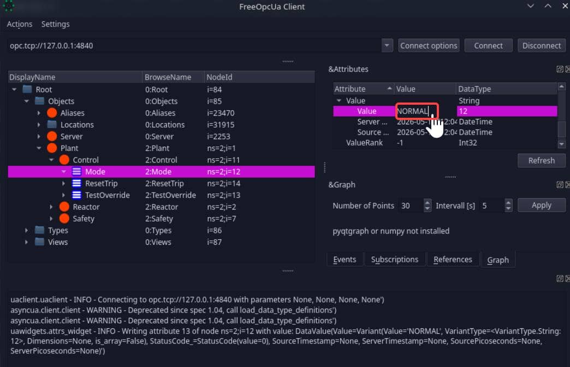This screenshot has height=367, width=570.
Task: Click the orange Plant node icon
Action: 52,148
